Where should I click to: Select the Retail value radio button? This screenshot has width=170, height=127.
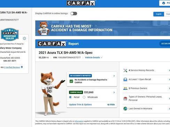pyautogui.click(x=70, y=97)
